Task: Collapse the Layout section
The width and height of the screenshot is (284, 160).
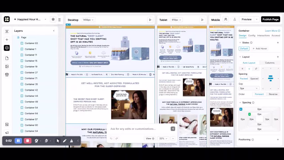Action: (x=240, y=57)
